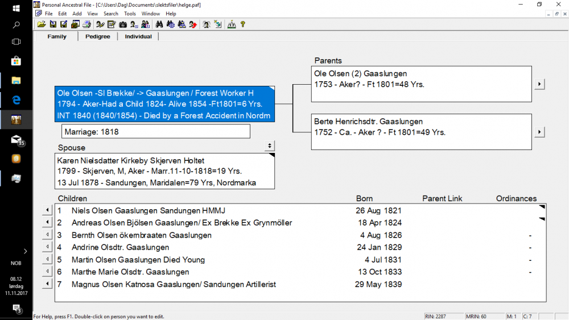Open the Help menu
569x320 pixels.
[x=171, y=14]
